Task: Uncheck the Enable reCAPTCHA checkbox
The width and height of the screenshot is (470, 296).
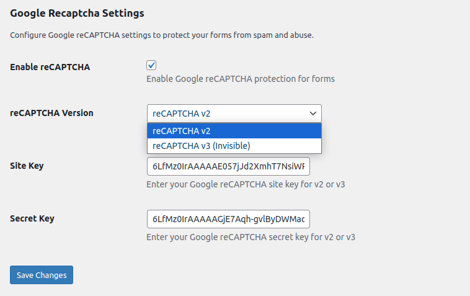Action: (x=151, y=65)
